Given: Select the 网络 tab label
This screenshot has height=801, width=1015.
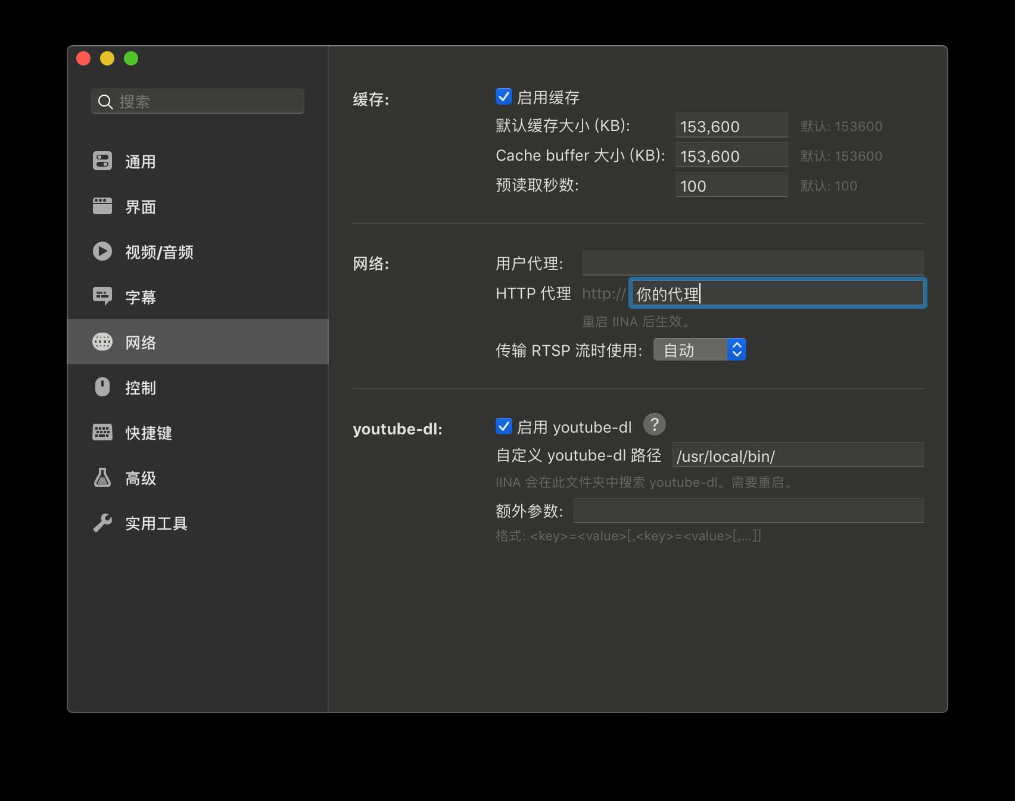Looking at the screenshot, I should tap(141, 342).
